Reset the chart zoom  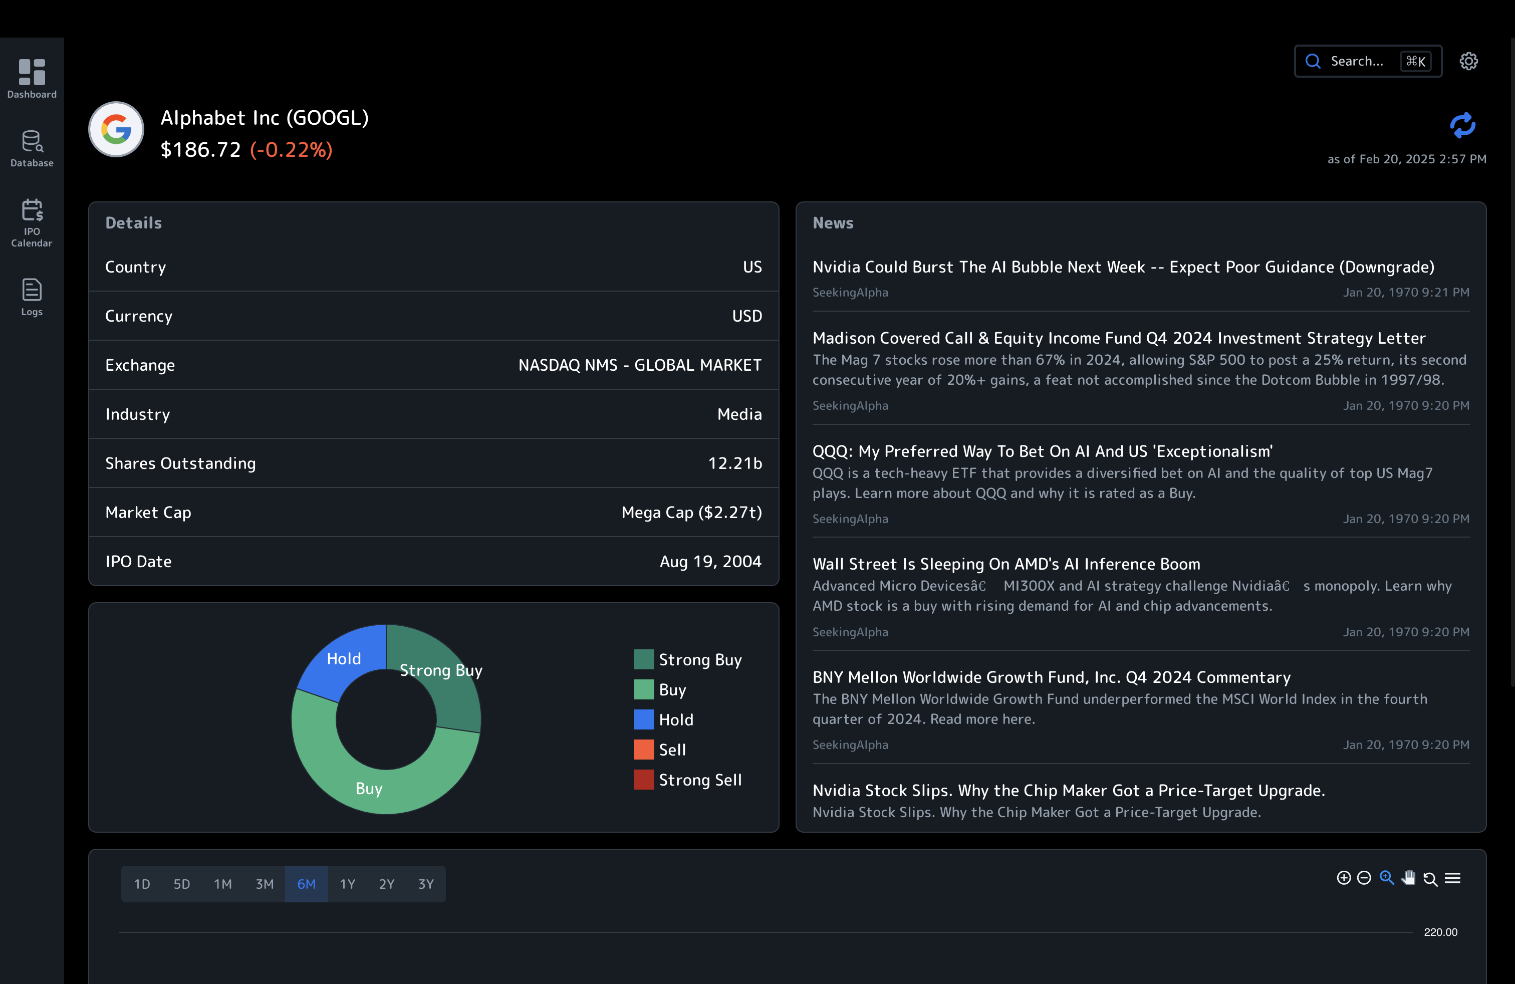[x=1431, y=878]
